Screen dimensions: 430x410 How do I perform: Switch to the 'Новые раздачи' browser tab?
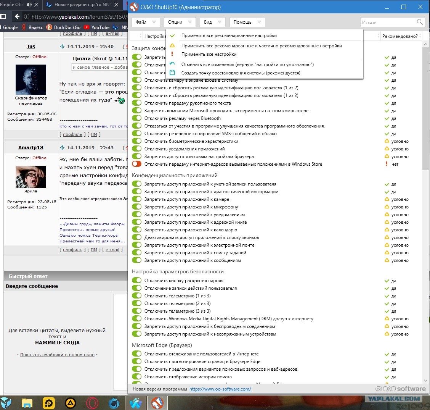[x=82, y=5]
